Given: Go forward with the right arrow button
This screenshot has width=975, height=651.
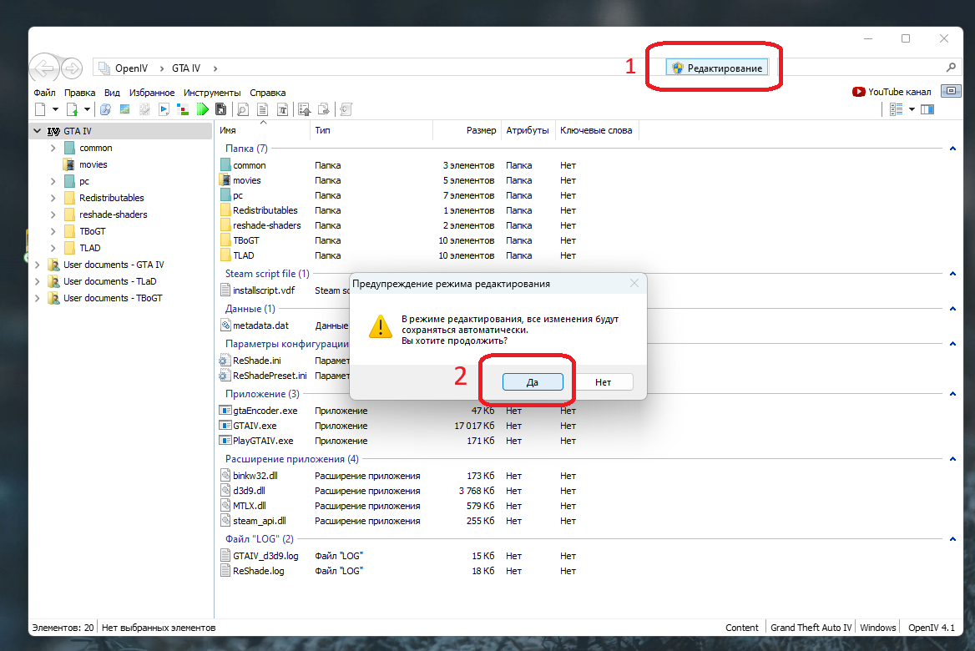Looking at the screenshot, I should [72, 68].
